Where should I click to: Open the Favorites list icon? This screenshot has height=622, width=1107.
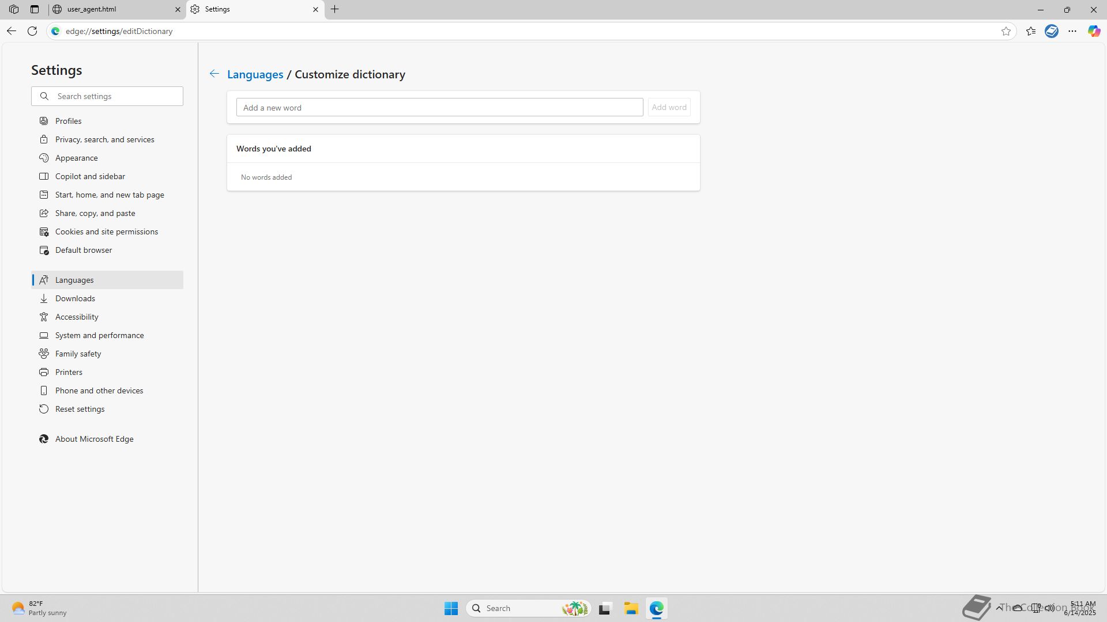point(1031,31)
